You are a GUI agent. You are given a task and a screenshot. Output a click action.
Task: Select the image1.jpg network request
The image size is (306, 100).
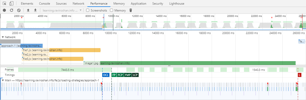[x=189, y=63]
